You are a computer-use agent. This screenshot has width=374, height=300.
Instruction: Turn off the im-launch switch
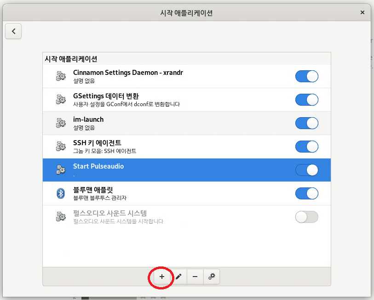(307, 123)
